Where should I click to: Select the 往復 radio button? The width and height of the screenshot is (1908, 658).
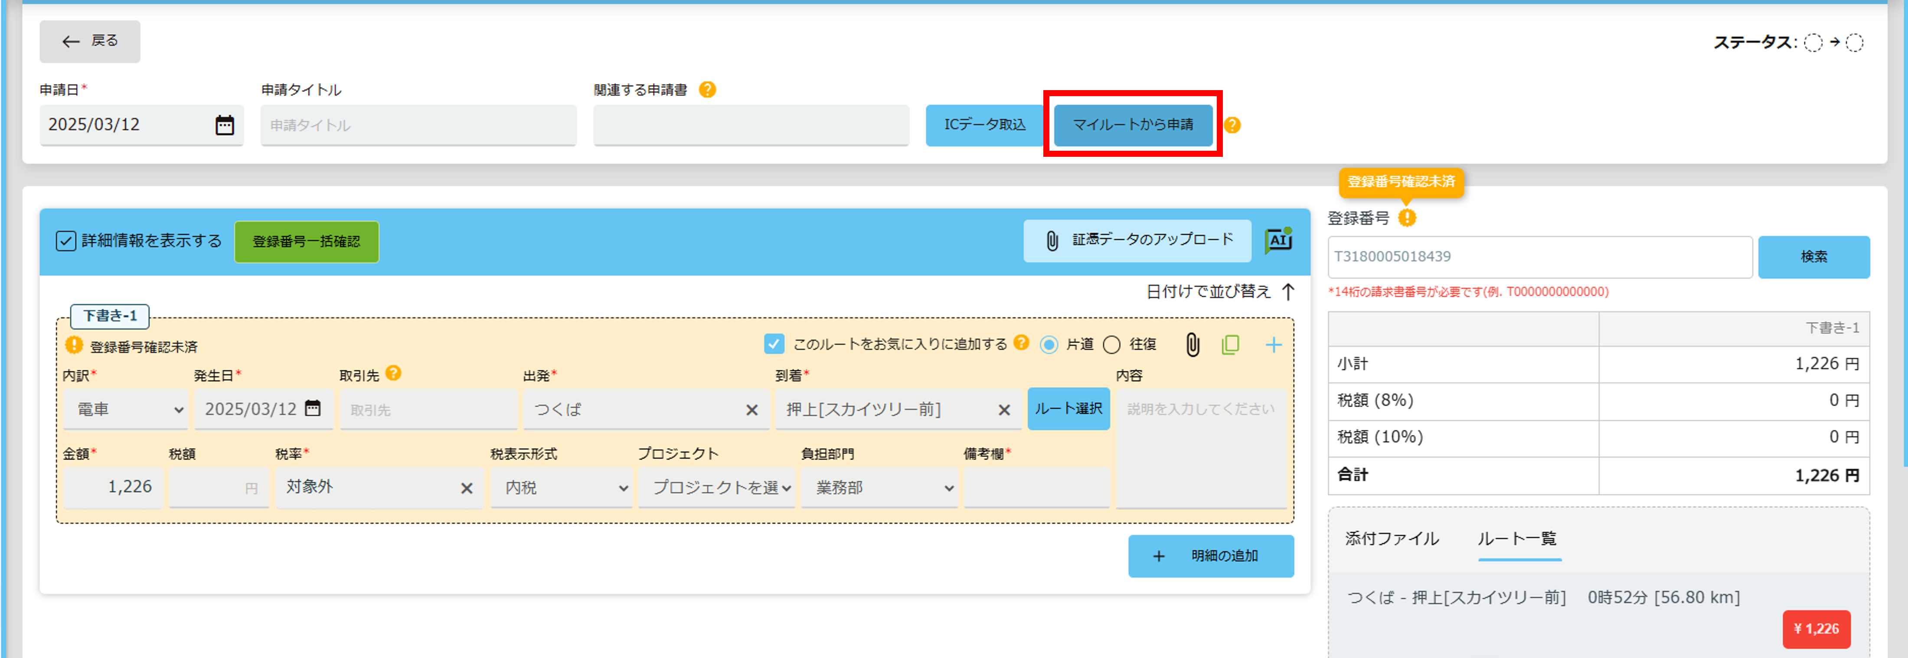tap(1111, 344)
